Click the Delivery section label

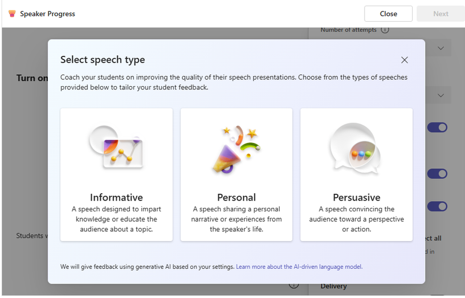coord(333,286)
